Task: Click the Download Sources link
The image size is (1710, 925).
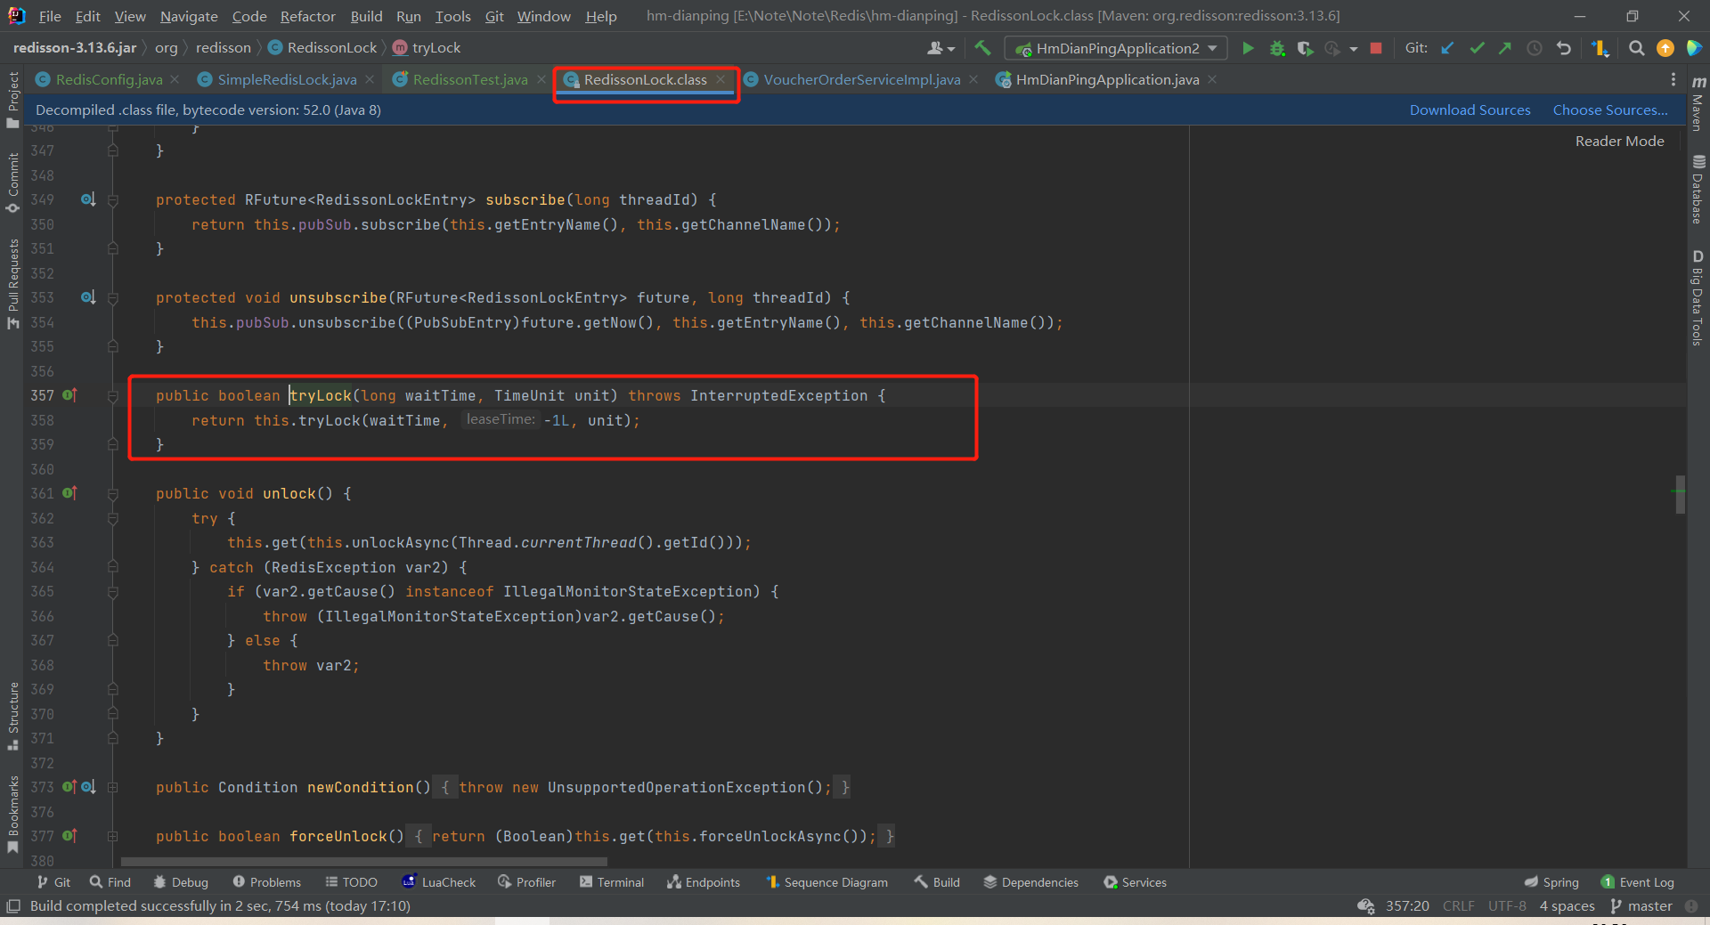Action: coord(1470,110)
